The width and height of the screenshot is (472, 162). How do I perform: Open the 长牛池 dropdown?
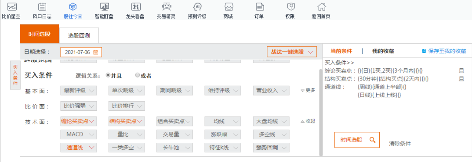click(175, 147)
